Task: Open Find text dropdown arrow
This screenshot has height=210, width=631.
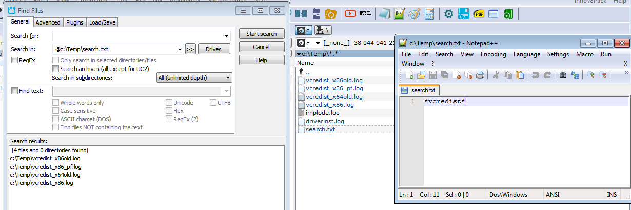Action: (x=226, y=91)
